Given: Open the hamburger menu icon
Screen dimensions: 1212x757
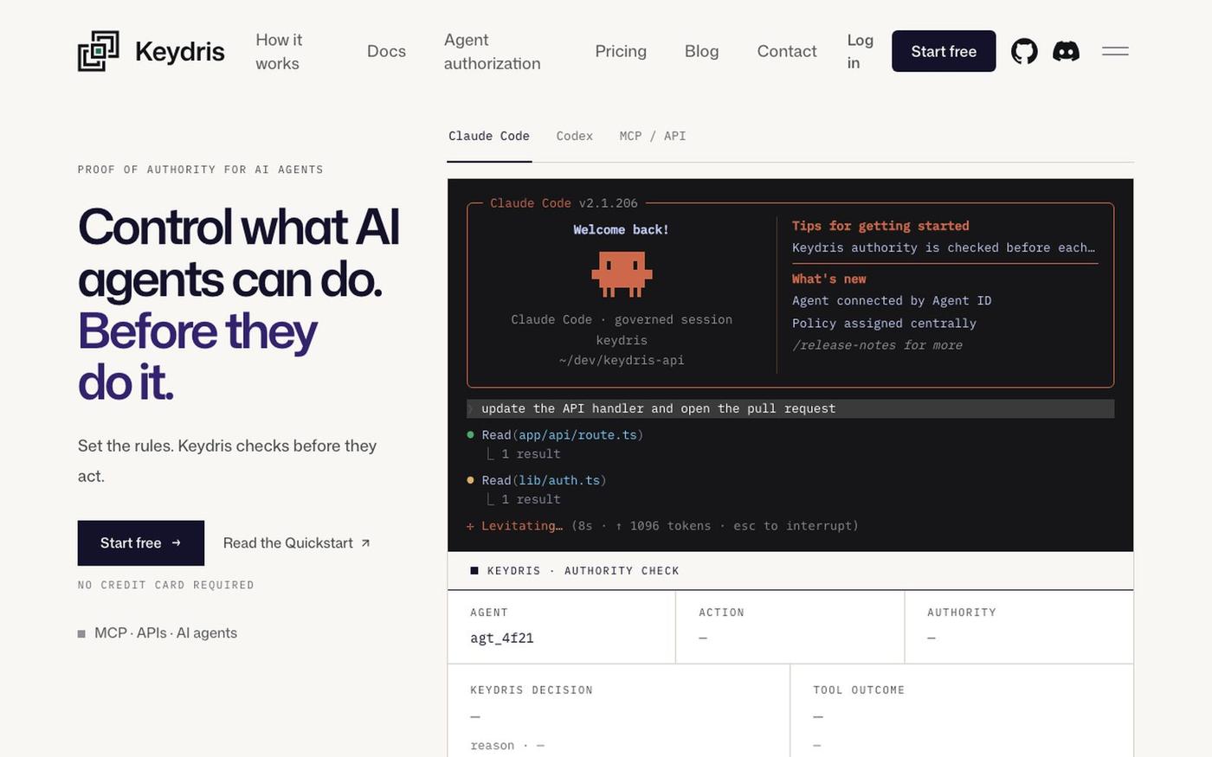Looking at the screenshot, I should 1115,51.
